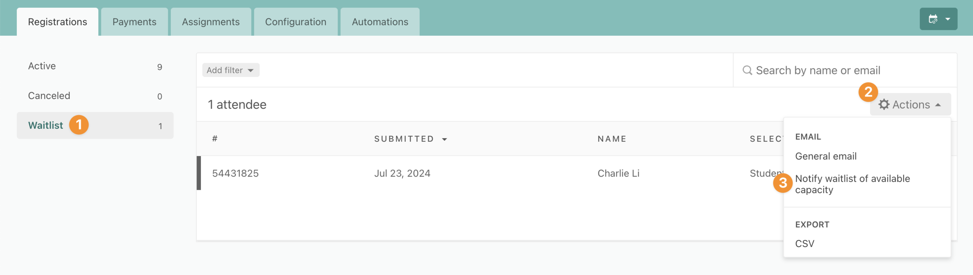
Task: Click the search magnifier icon
Action: pos(747,70)
